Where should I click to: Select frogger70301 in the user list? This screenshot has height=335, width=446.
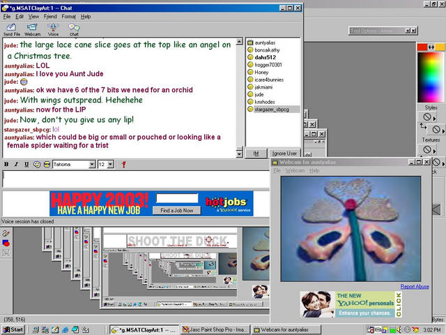[268, 65]
